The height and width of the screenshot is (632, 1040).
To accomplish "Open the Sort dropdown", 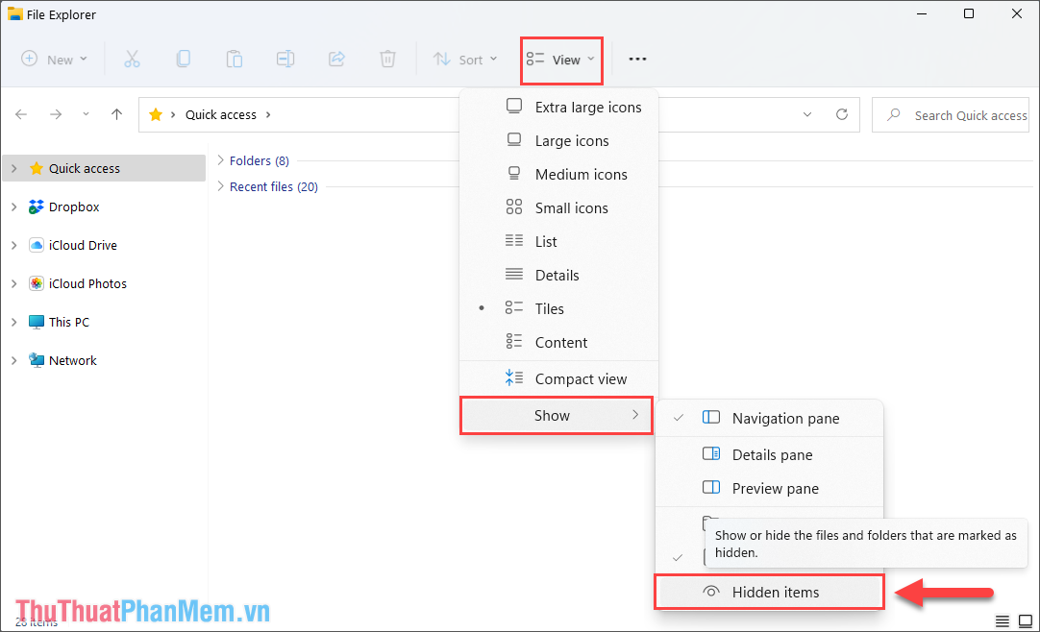I will (x=465, y=59).
